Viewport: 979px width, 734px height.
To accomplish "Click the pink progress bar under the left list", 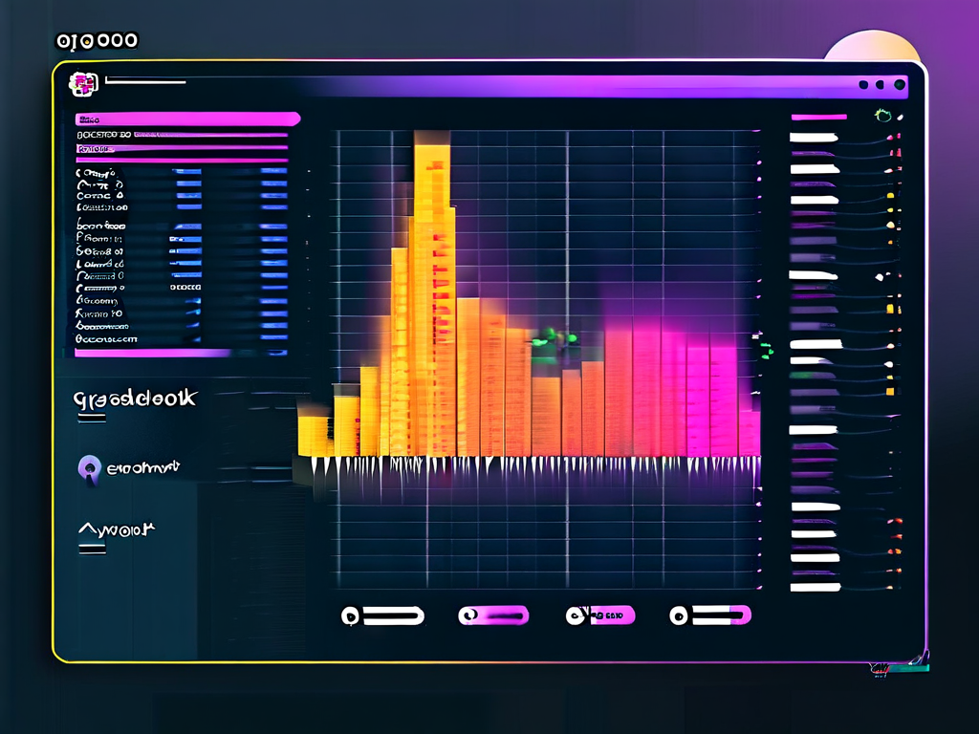I will pyautogui.click(x=153, y=353).
